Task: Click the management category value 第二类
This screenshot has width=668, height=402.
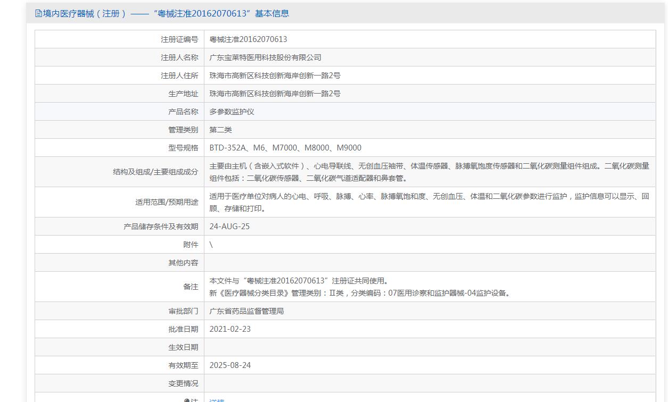Action: click(x=220, y=130)
